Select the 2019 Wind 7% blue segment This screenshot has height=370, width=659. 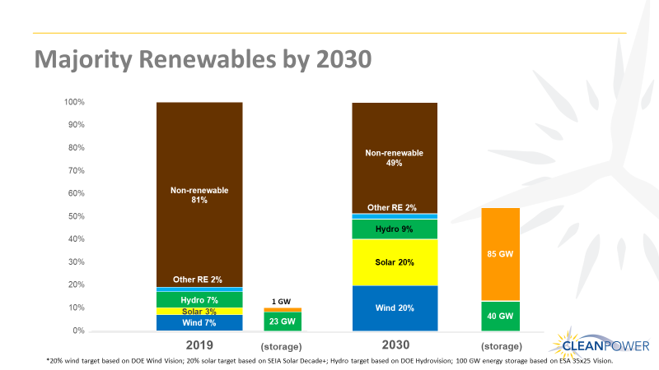click(199, 322)
